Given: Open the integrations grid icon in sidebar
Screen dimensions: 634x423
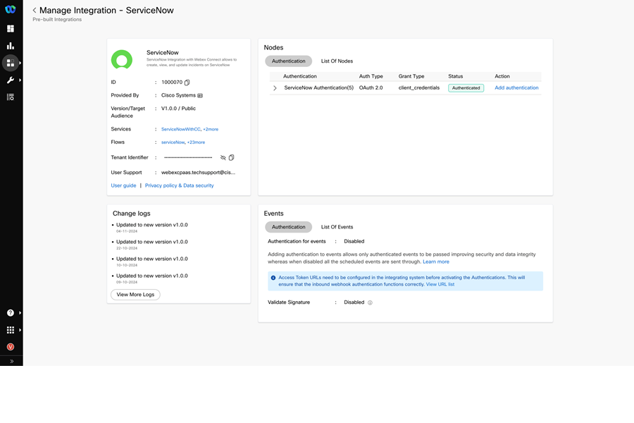Looking at the screenshot, I should (x=11, y=63).
